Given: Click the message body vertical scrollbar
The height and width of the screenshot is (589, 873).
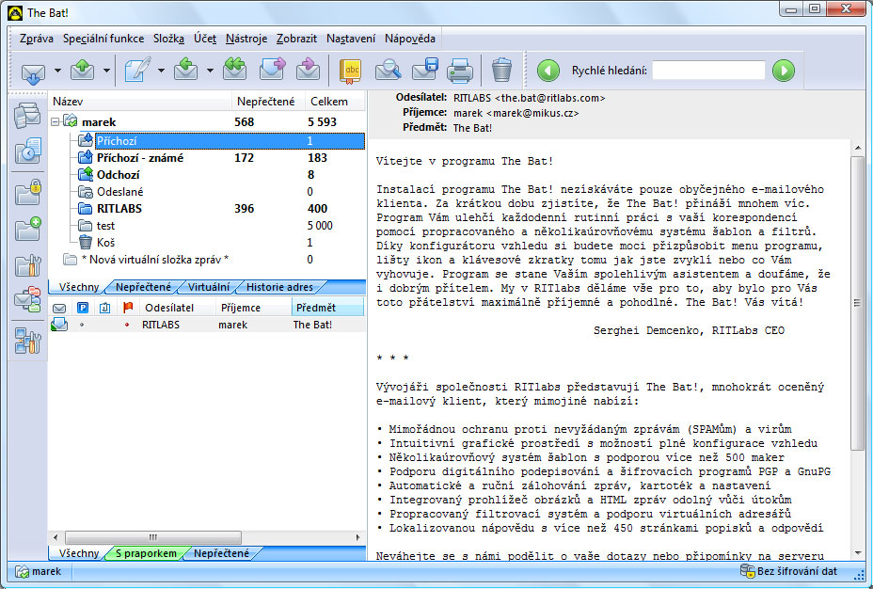Looking at the screenshot, I should pos(857,303).
